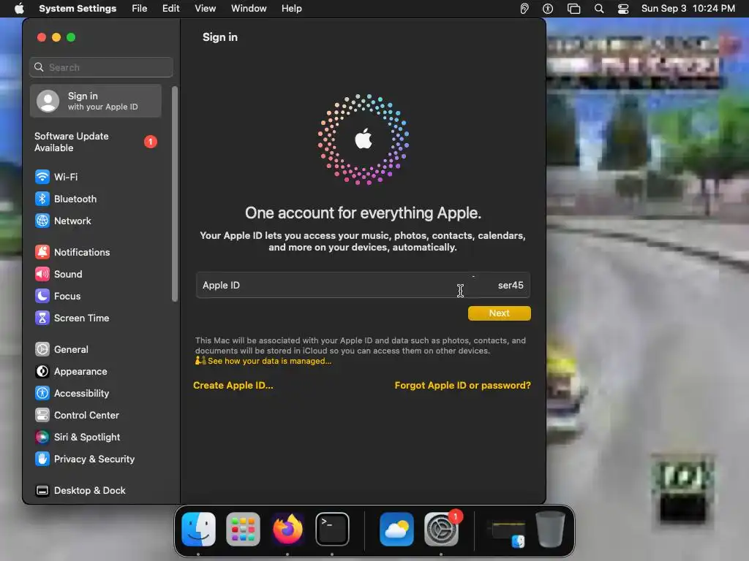
Task: Launch Firefox from the Dock
Action: pos(287,529)
